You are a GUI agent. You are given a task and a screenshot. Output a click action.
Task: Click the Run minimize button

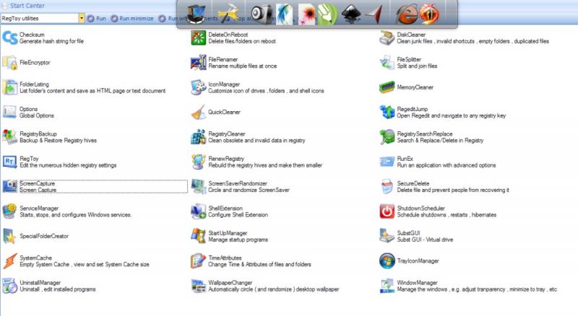point(132,19)
